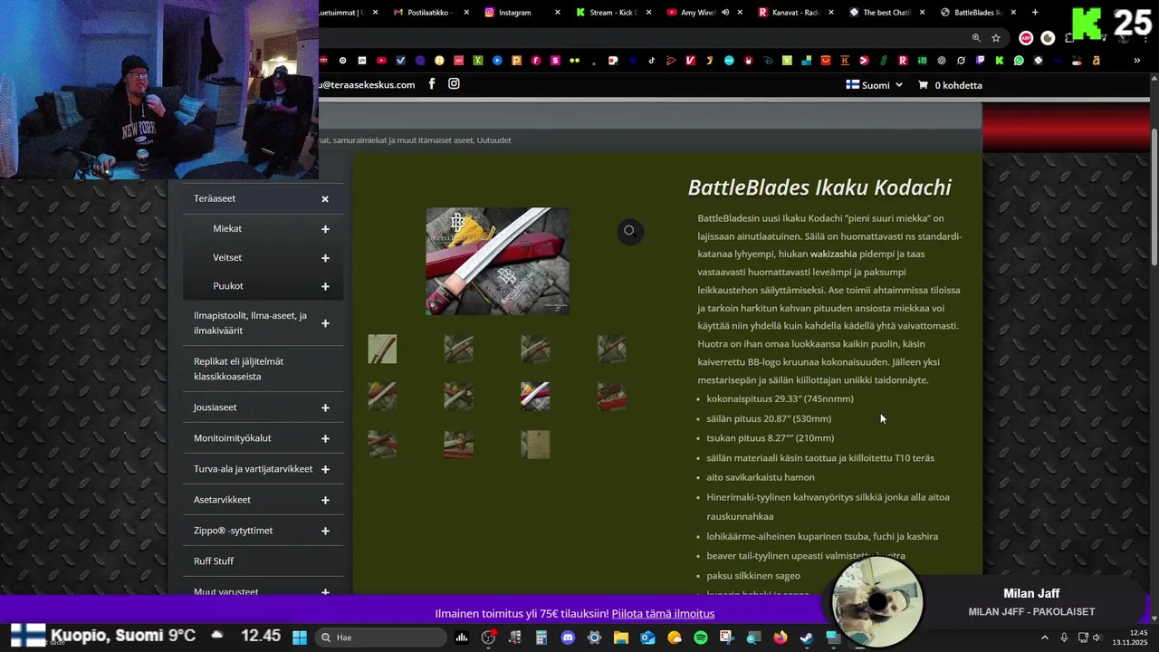Open the shopping cart icon
The height and width of the screenshot is (652, 1159).
[923, 85]
